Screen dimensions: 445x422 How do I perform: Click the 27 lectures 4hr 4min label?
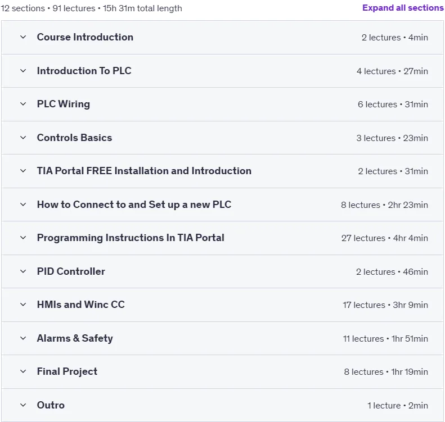point(385,238)
